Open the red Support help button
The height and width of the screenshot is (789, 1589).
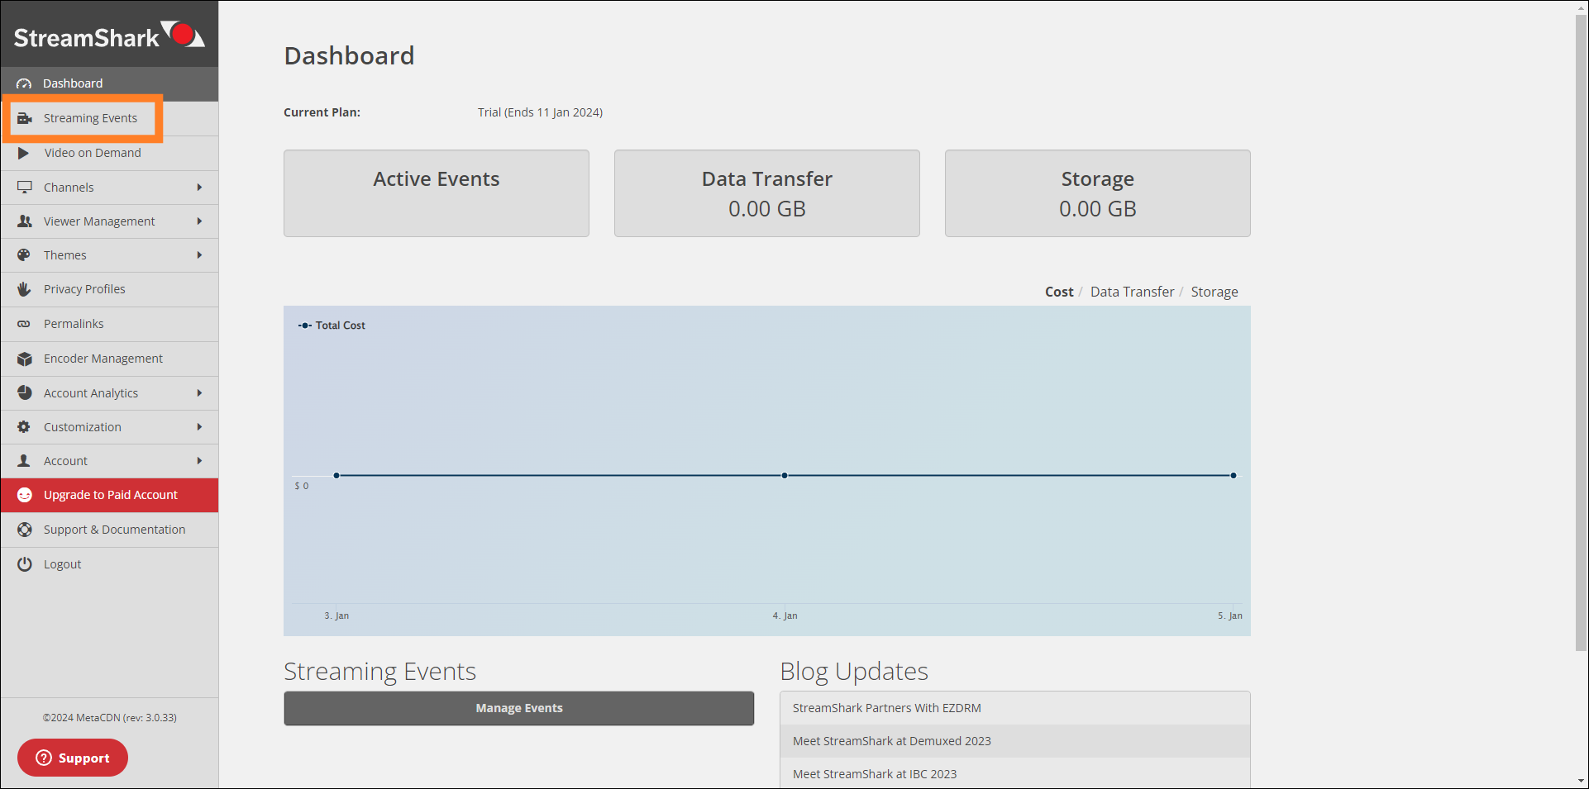point(73,758)
